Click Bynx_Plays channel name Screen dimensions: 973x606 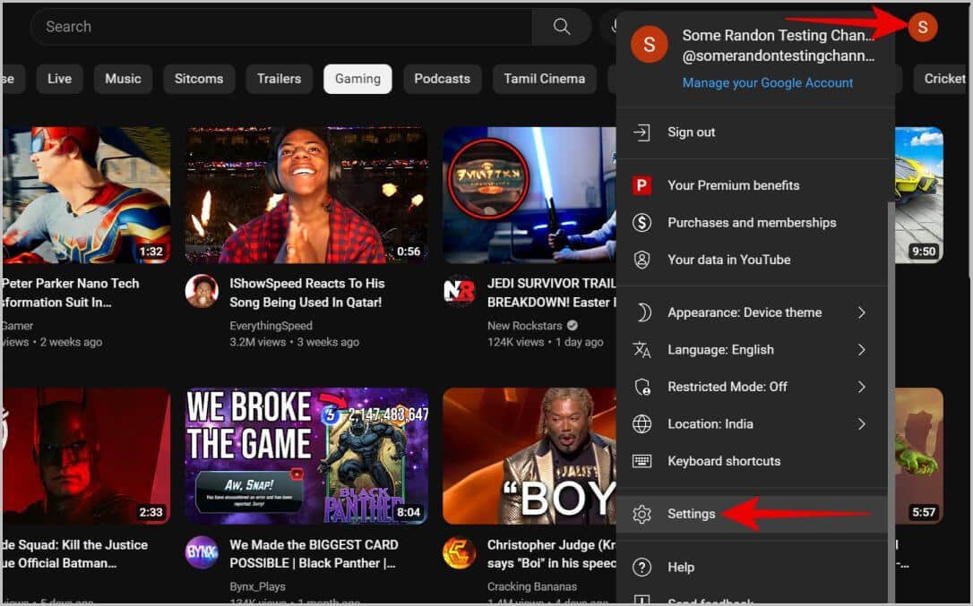pos(257,586)
